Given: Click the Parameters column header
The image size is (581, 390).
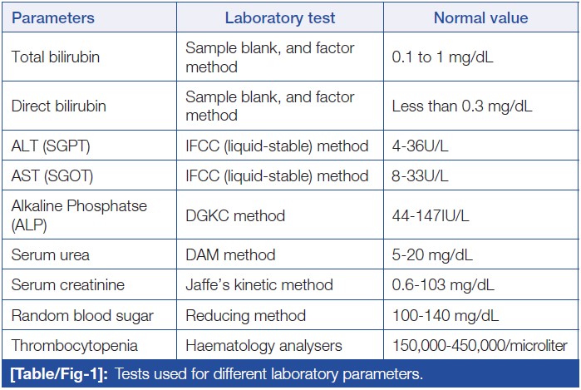Looking at the screenshot, I should [53, 17].
